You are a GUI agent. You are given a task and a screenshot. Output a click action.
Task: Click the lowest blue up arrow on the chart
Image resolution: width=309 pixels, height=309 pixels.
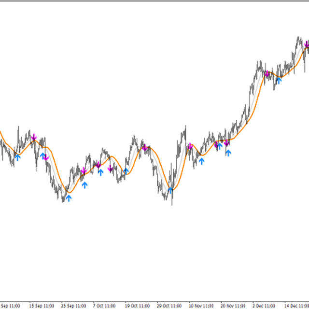[69, 198]
